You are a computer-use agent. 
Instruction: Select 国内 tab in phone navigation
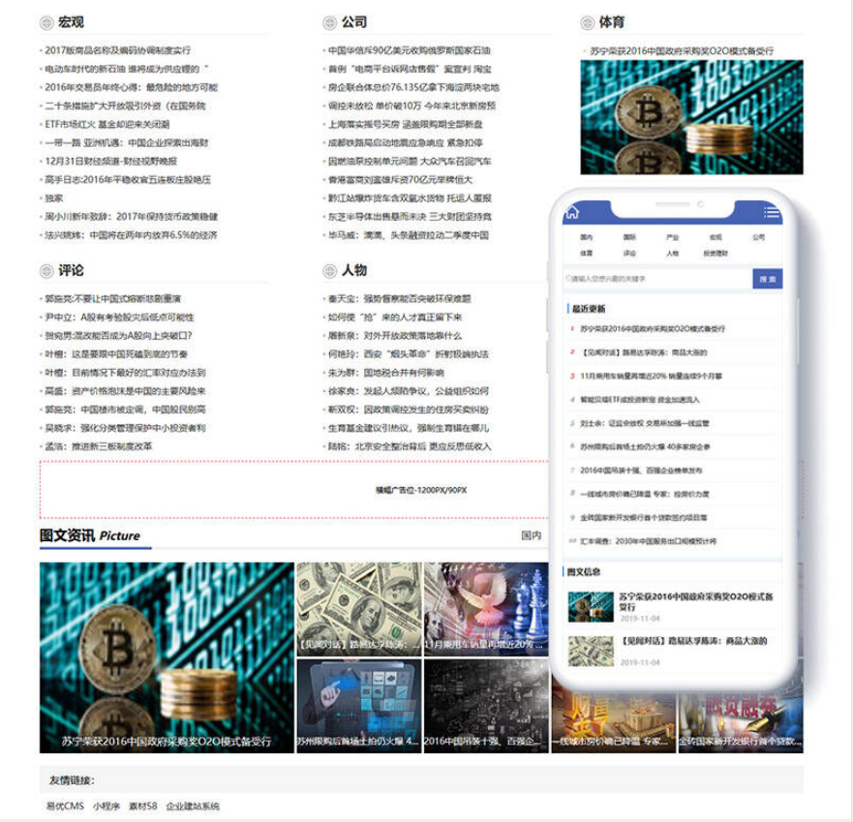click(586, 236)
